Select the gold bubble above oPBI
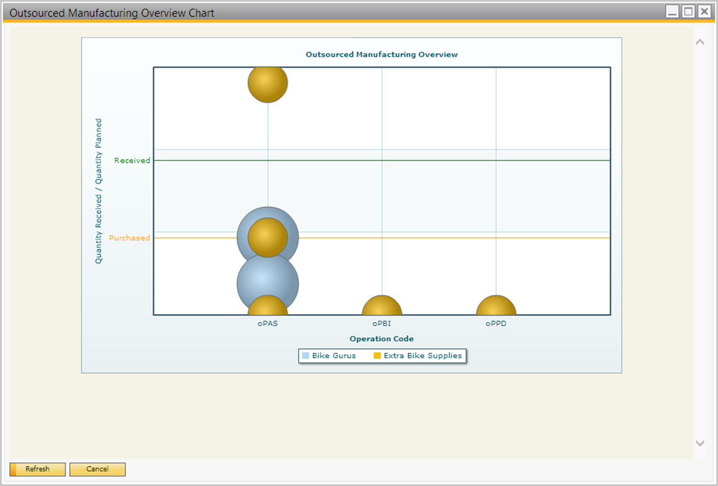718x486 pixels. tap(382, 306)
